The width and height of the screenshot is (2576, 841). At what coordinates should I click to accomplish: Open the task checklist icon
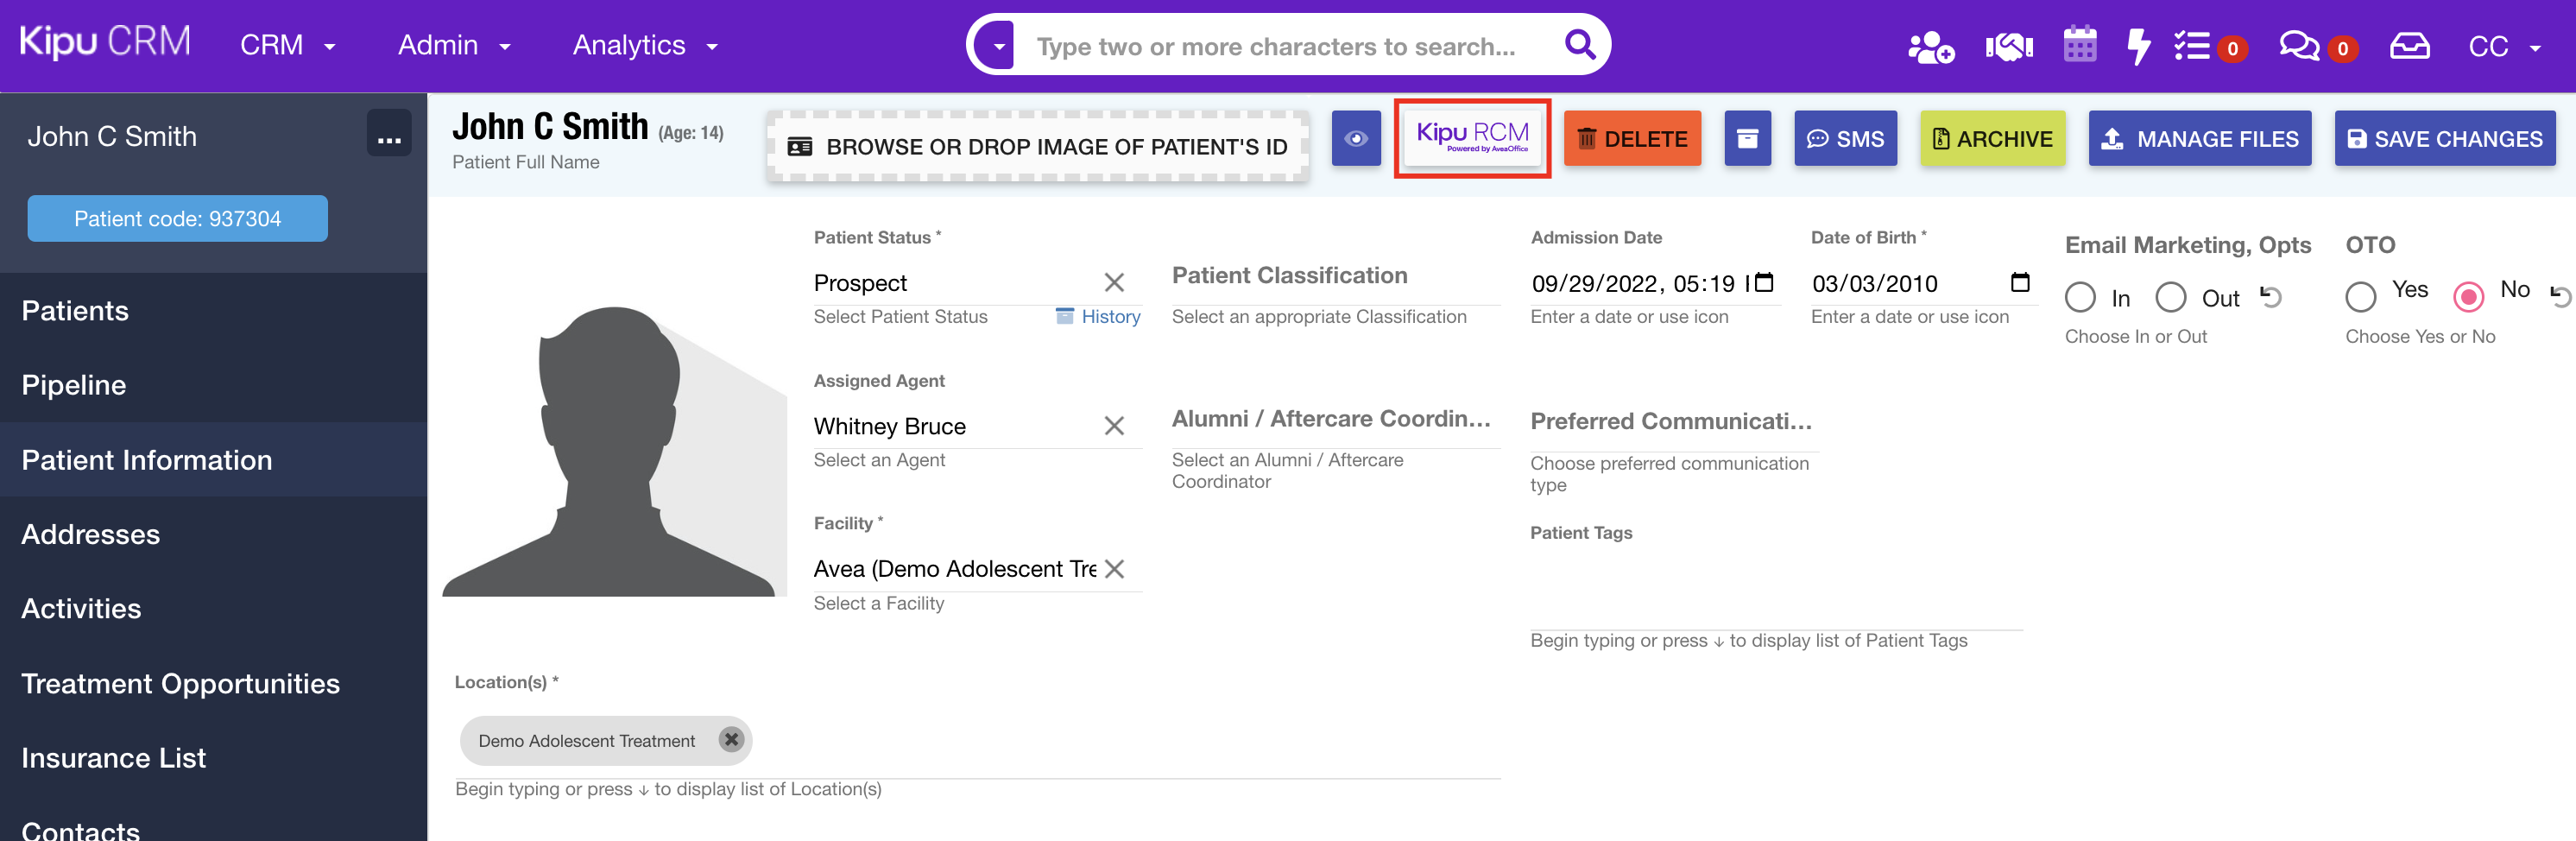pos(2192,47)
